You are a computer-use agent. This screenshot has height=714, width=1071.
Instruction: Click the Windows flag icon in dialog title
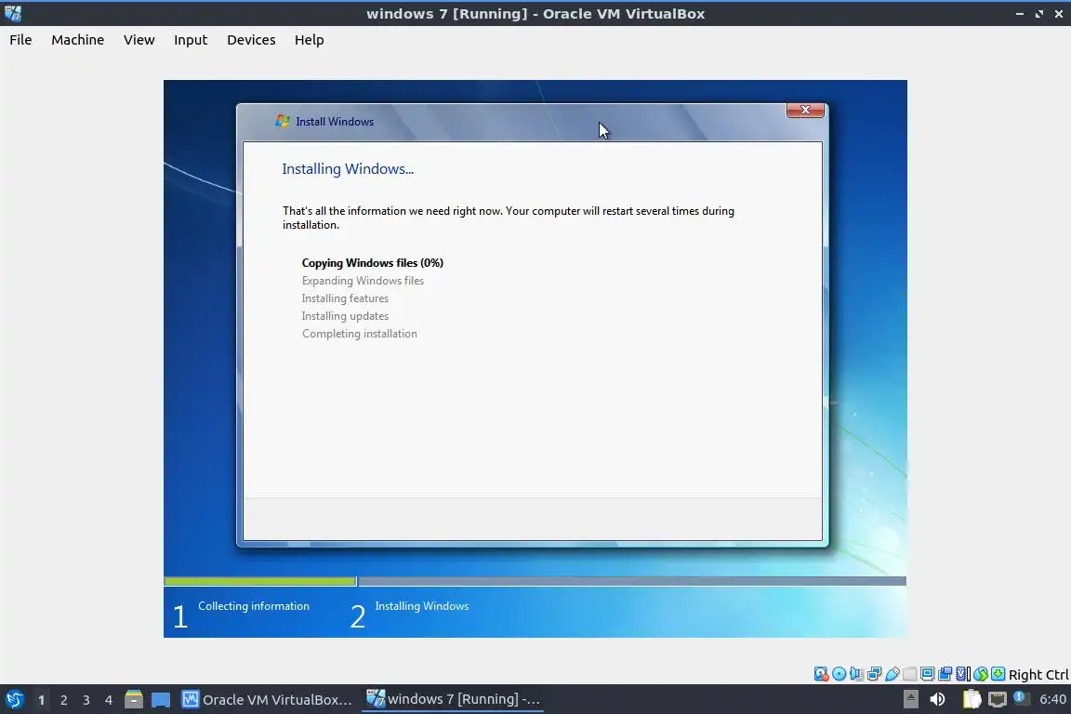tap(282, 121)
